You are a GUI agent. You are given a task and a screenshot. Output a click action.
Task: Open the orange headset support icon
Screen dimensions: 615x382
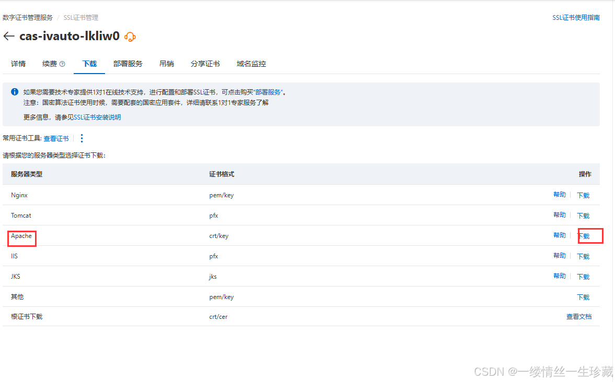coord(129,37)
